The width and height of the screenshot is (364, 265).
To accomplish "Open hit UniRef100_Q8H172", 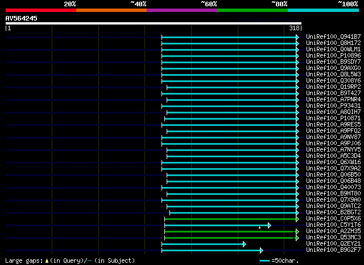I will click(x=333, y=43).
